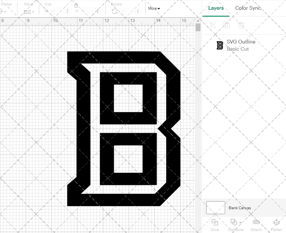Viewport: 286px width, 233px height.
Task: Increase width with the stepper arrow
Action: tap(68, 9)
